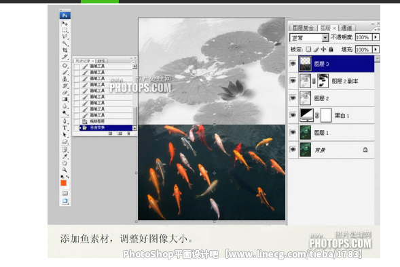This screenshot has width=400, height=267.
Task: Select the 图层 2 副本 layer
Action: click(x=336, y=81)
